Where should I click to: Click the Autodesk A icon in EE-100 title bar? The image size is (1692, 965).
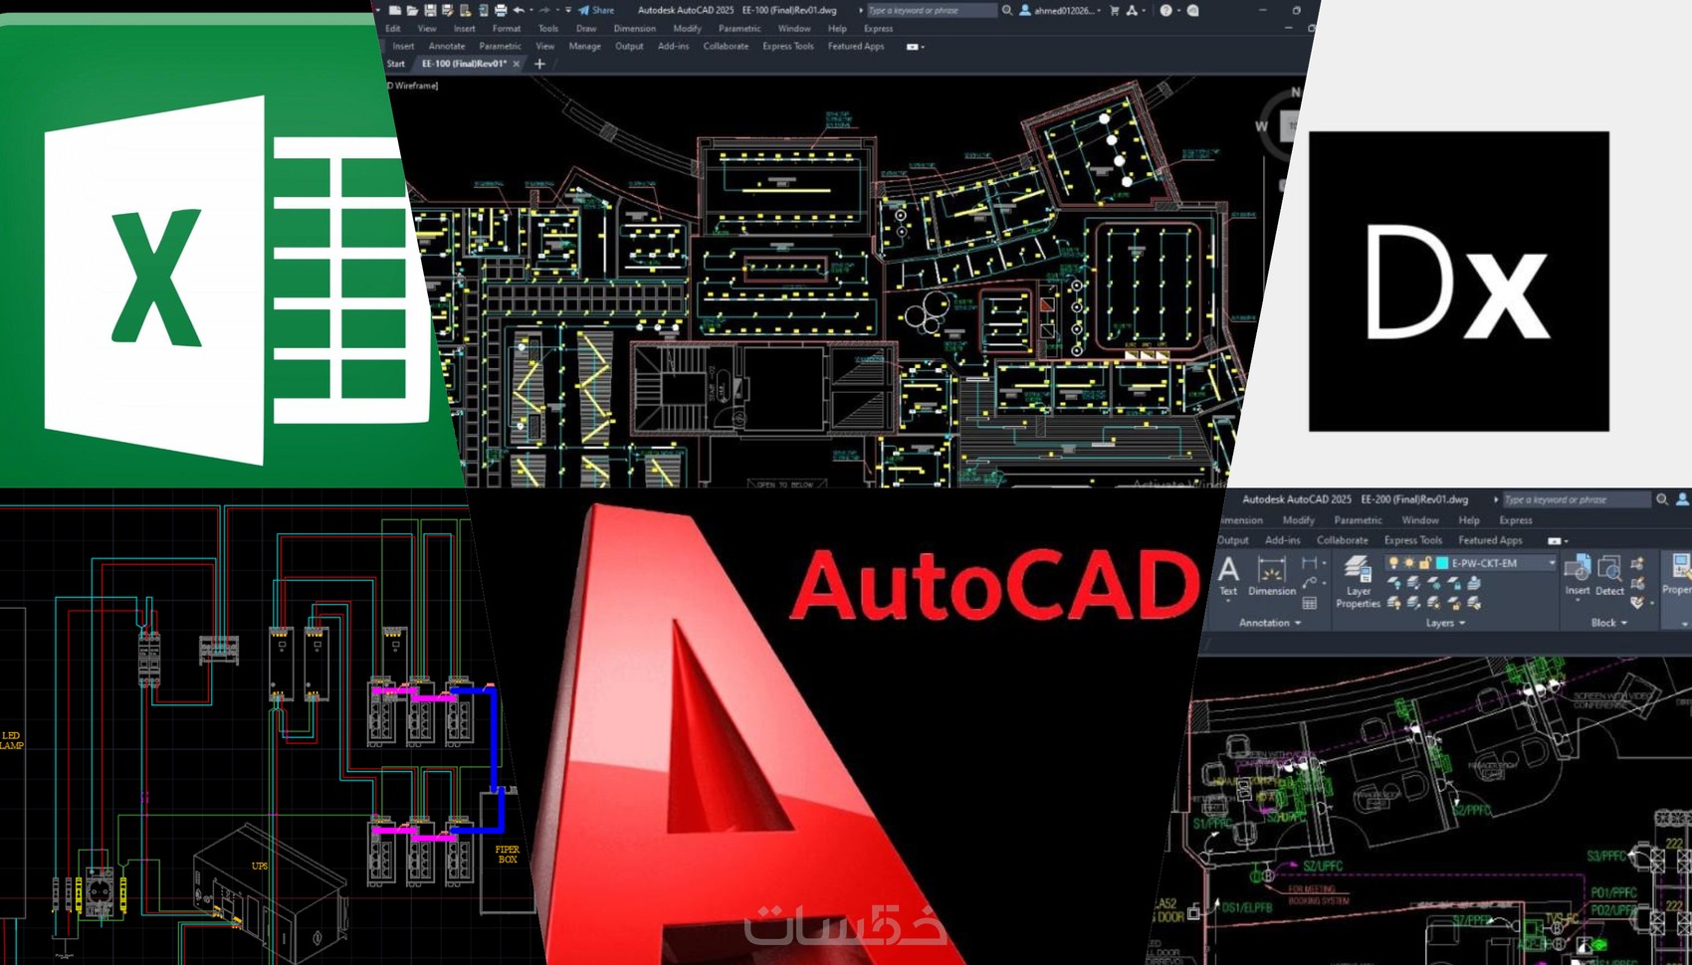click(x=1132, y=10)
